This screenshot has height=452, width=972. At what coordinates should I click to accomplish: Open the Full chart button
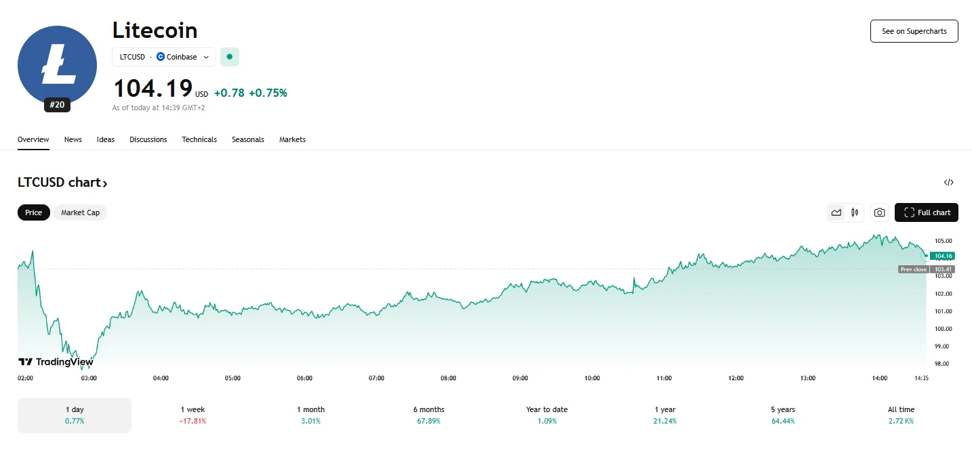coord(927,212)
